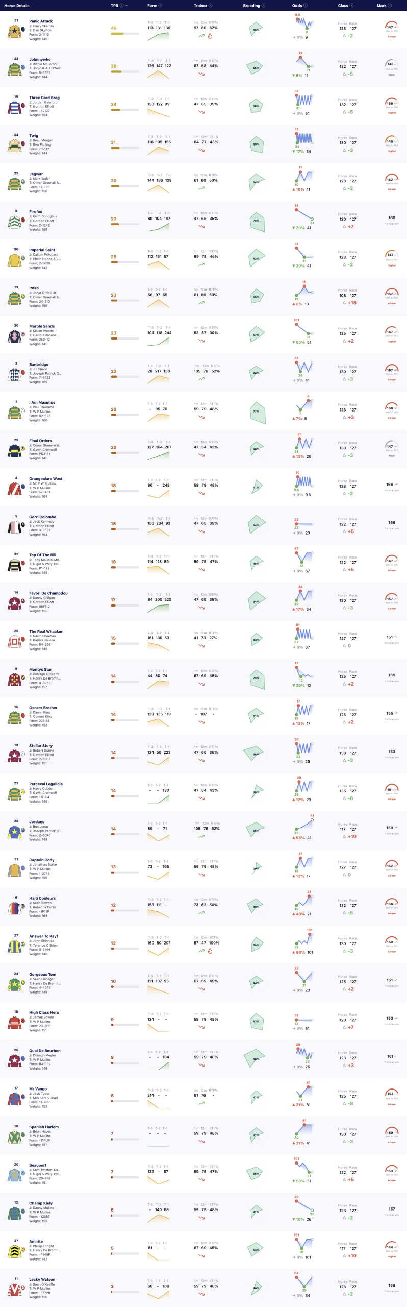Click Johnnywho's jockey silks image
Image resolution: width=407 pixels, height=1307 pixels.
pos(14,69)
